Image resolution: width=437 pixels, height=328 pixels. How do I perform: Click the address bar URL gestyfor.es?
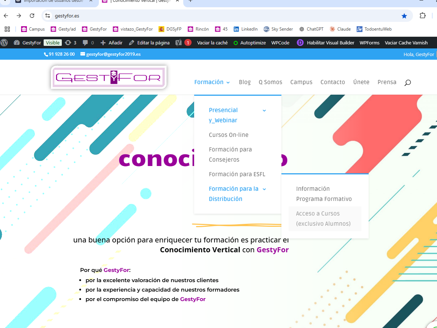click(67, 16)
